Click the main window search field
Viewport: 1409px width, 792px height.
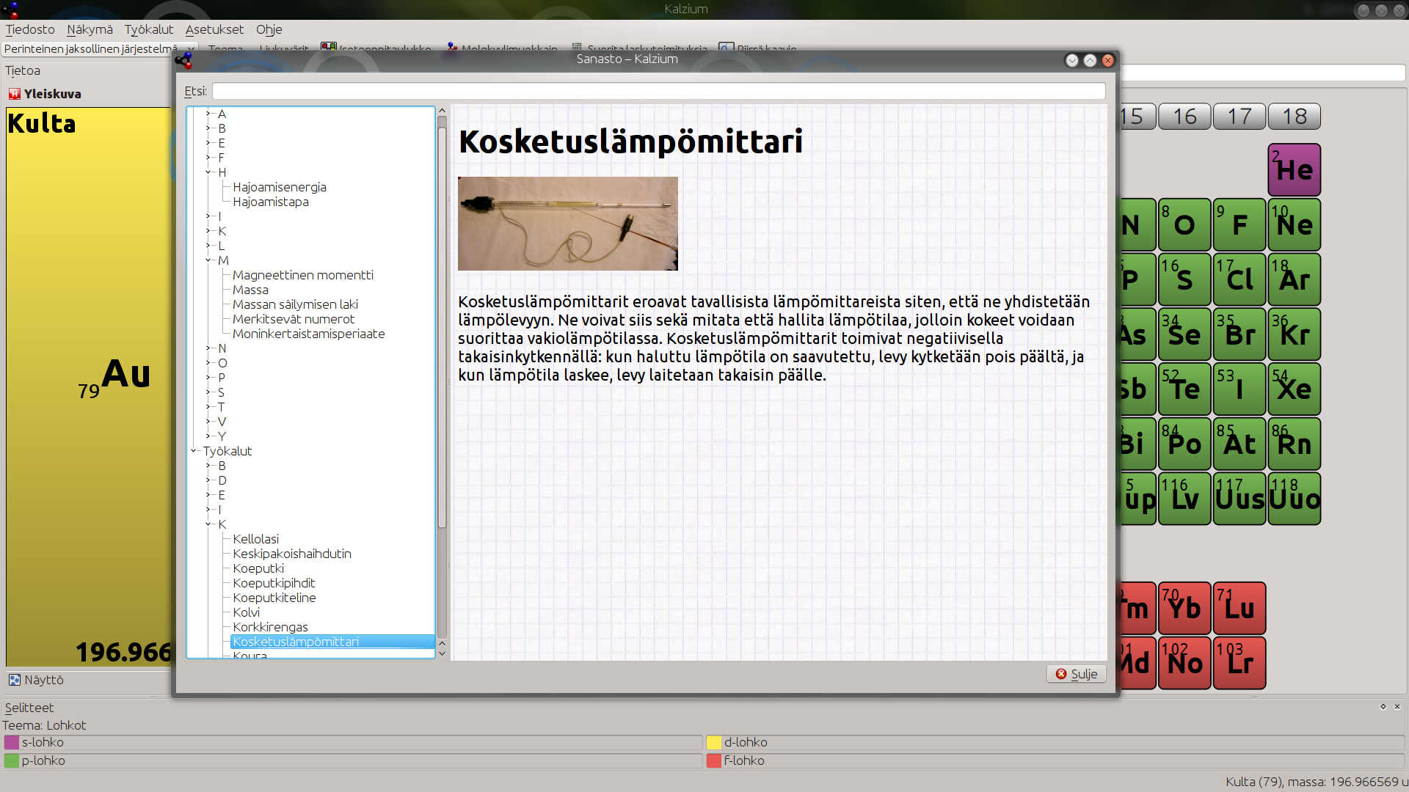pos(1262,73)
